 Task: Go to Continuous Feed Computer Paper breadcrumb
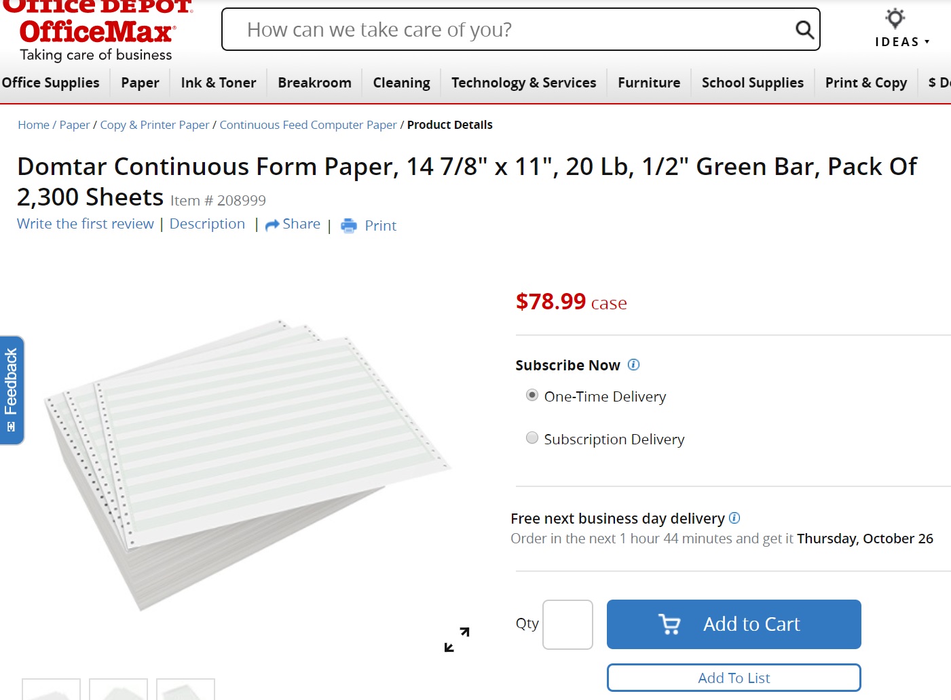click(308, 125)
